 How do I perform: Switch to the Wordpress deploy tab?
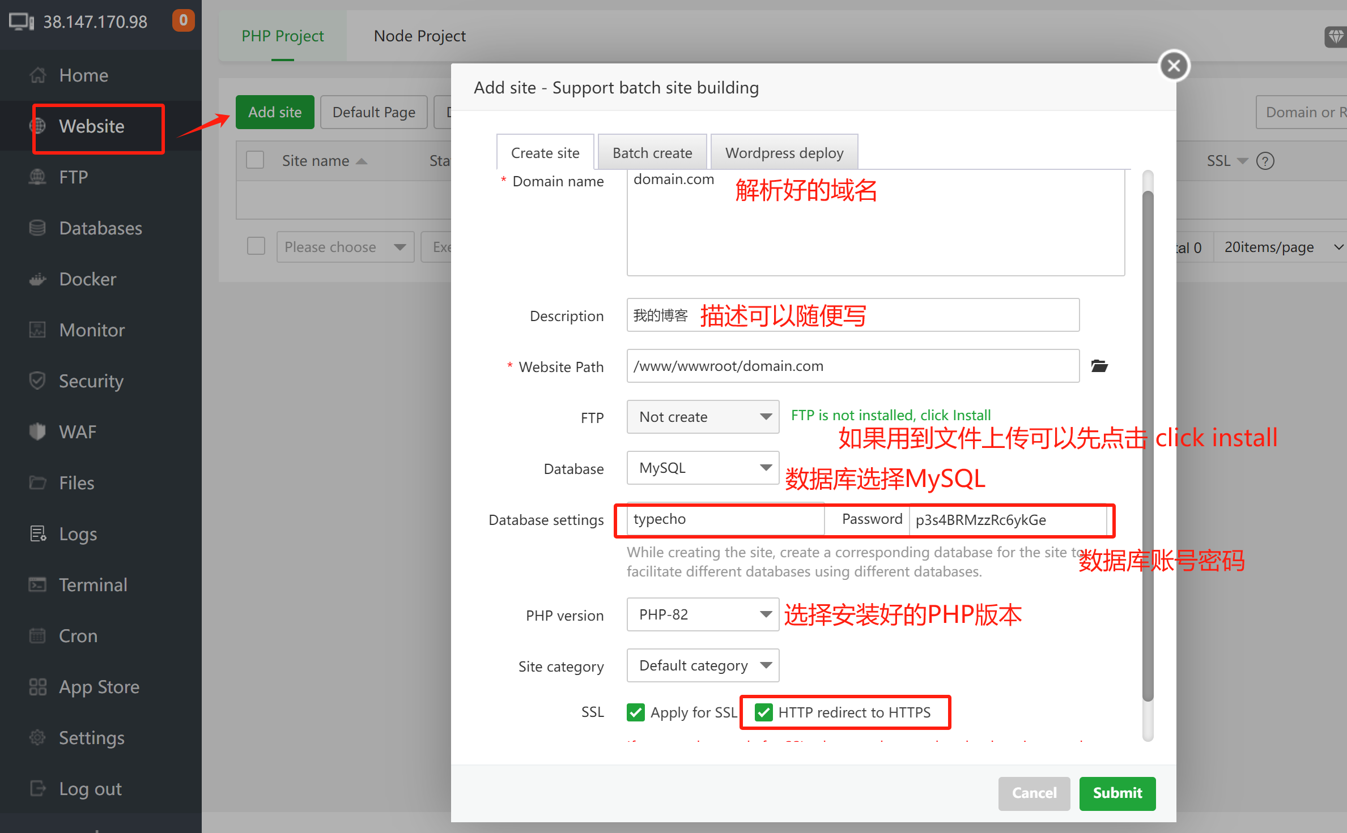(784, 153)
